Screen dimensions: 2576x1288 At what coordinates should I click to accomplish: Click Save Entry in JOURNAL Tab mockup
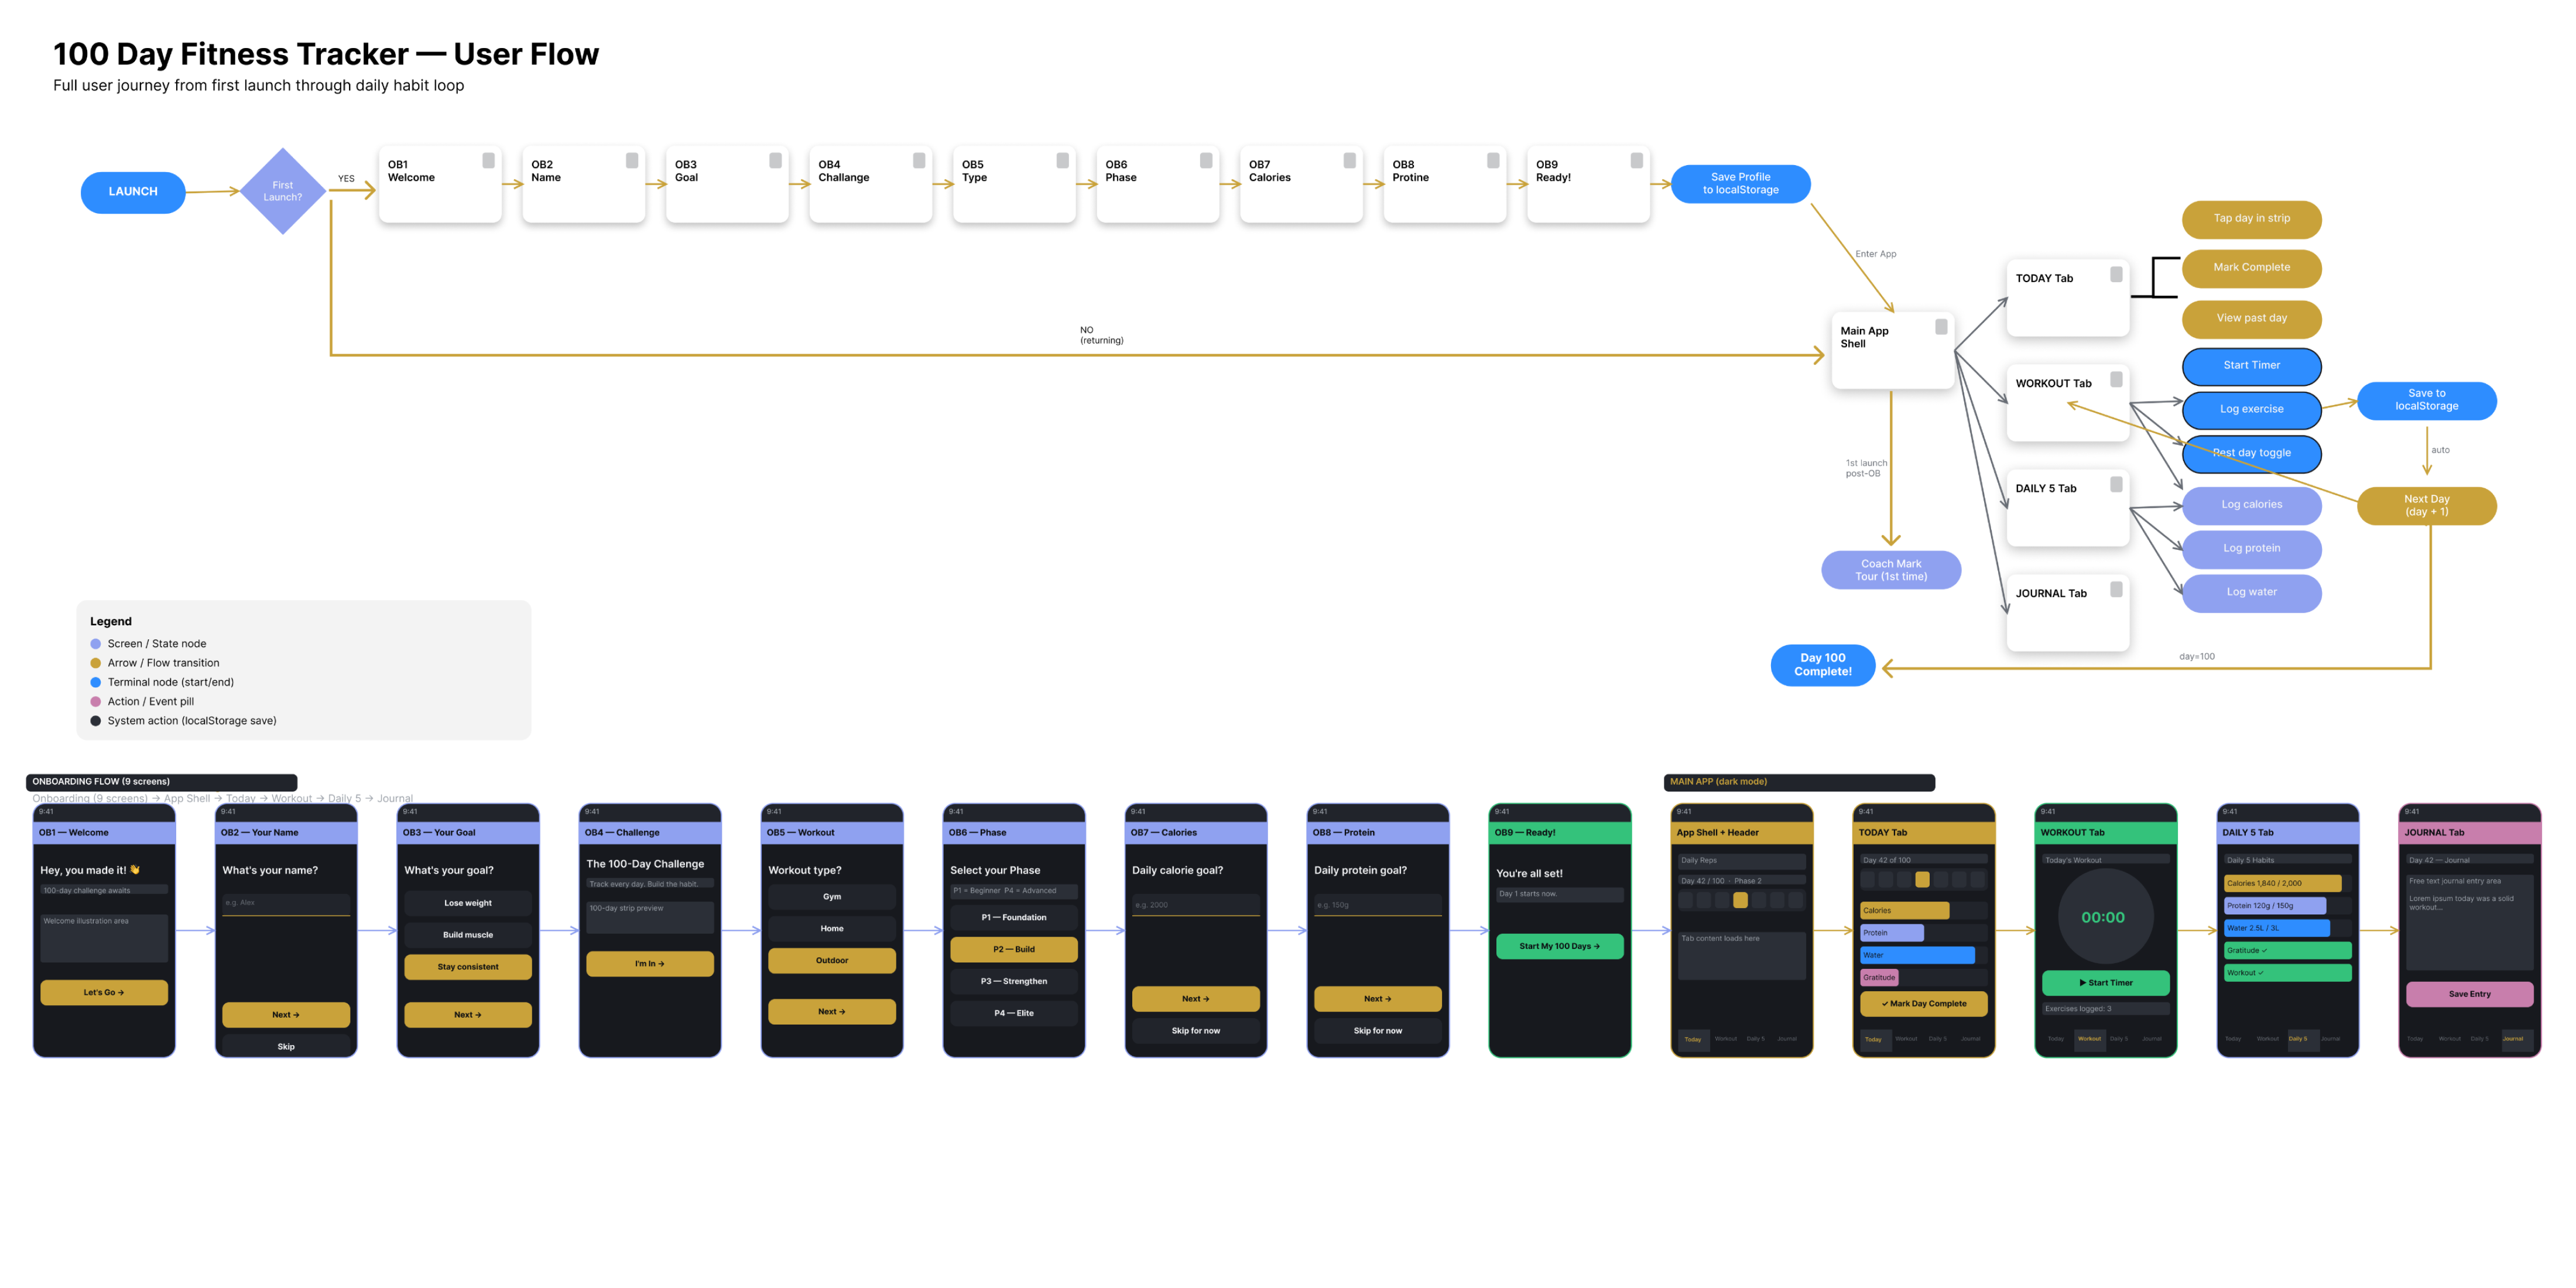(x=2470, y=994)
